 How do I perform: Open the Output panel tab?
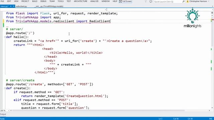point(3,114)
